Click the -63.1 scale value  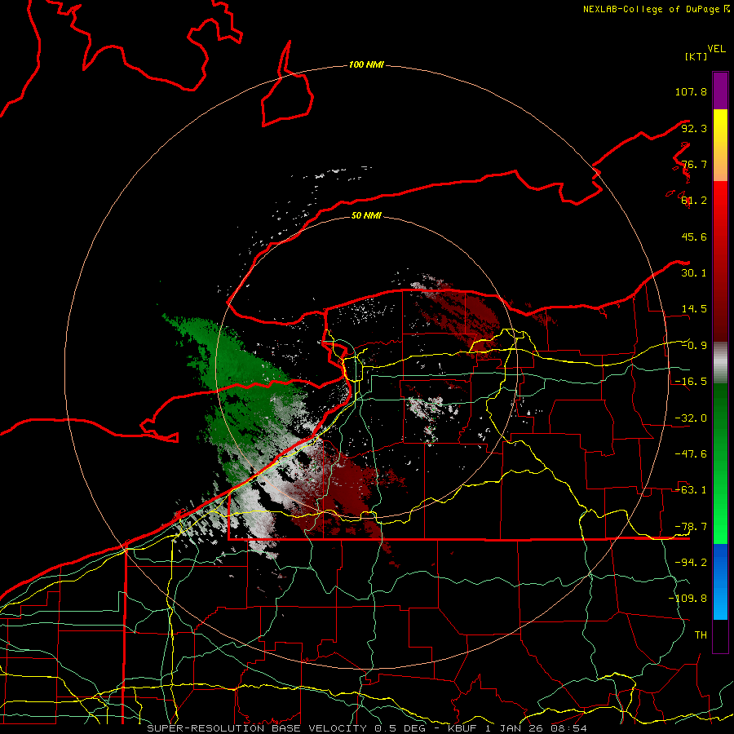691,490
